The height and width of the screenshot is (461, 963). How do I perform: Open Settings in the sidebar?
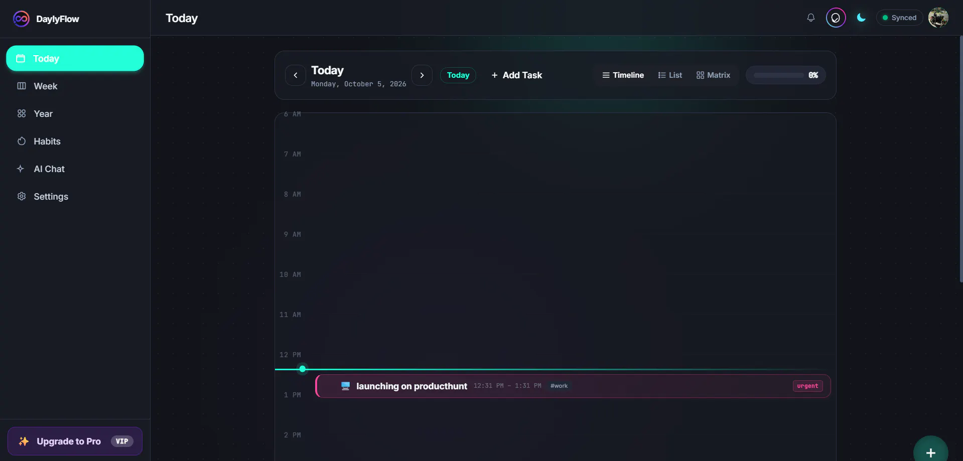coord(75,196)
